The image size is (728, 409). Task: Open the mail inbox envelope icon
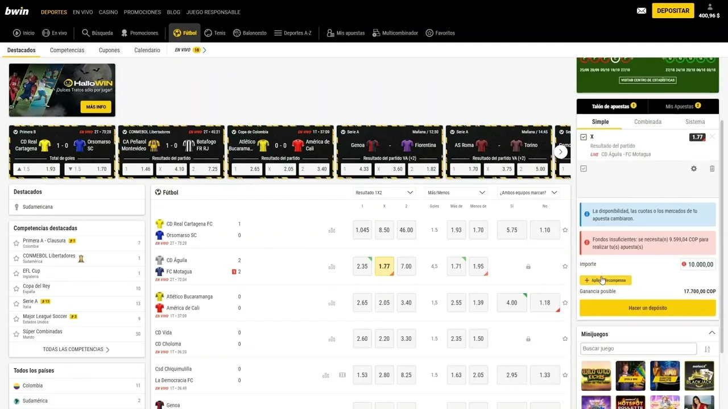(x=642, y=11)
